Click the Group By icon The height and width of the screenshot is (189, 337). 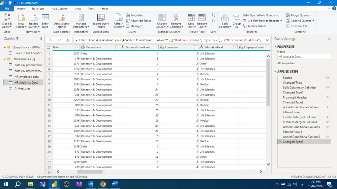click(237, 17)
